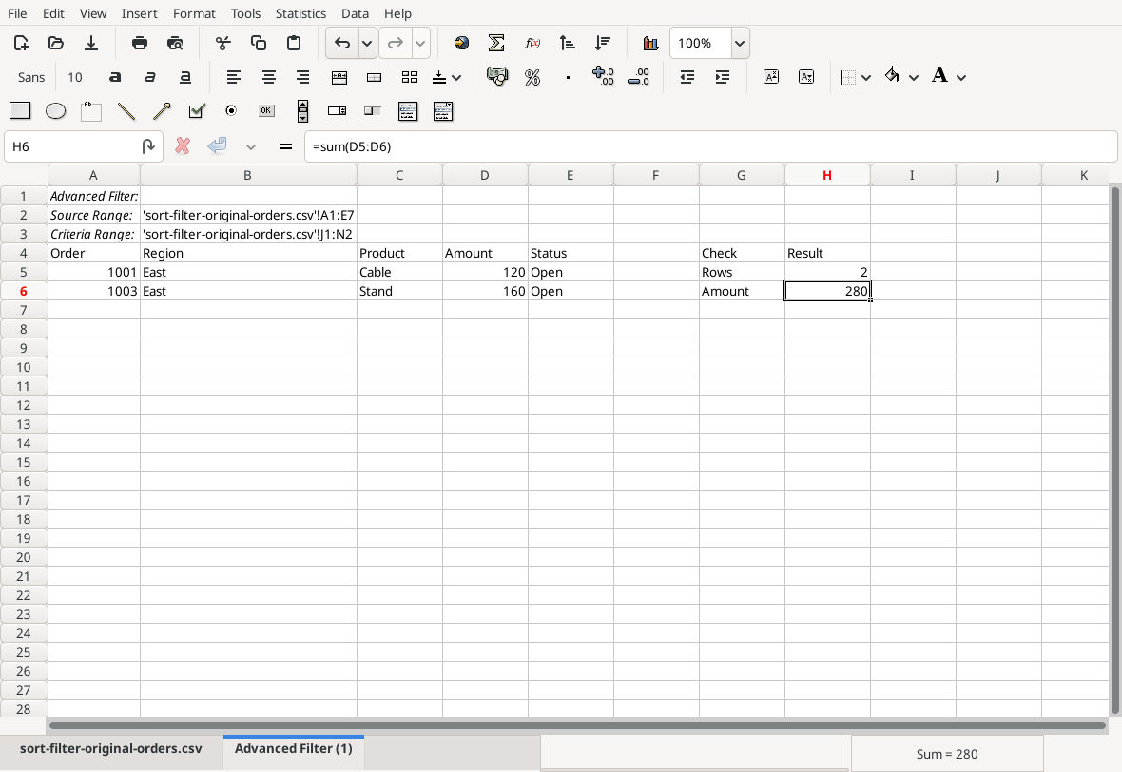The height and width of the screenshot is (772, 1122).
Task: Click the vertical scrollbar
Action: (1114, 450)
